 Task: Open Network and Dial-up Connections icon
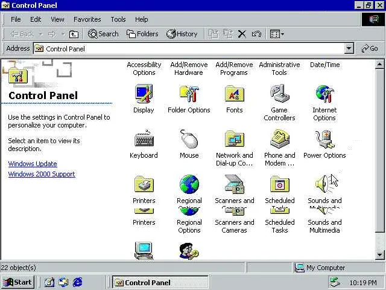(x=235, y=139)
